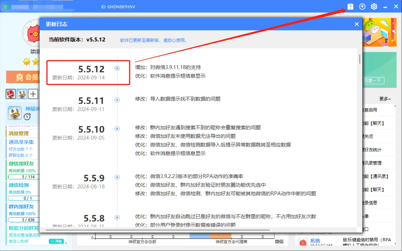Click 修改: 微信加好友未使用数据无法导出的问题 line
Image resolution: width=402 pixels, height=251 pixels.
[185, 136]
